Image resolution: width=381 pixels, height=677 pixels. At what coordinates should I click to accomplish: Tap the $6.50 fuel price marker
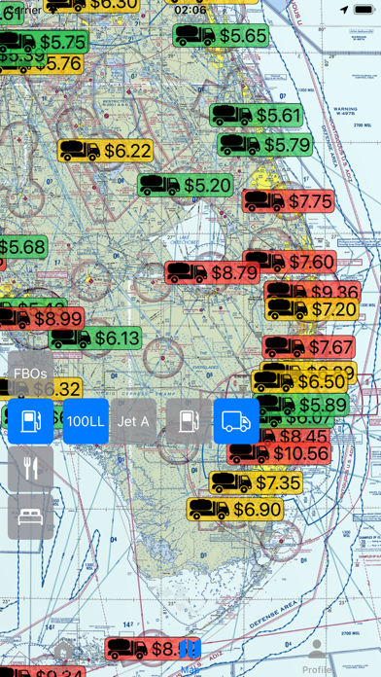[300, 381]
